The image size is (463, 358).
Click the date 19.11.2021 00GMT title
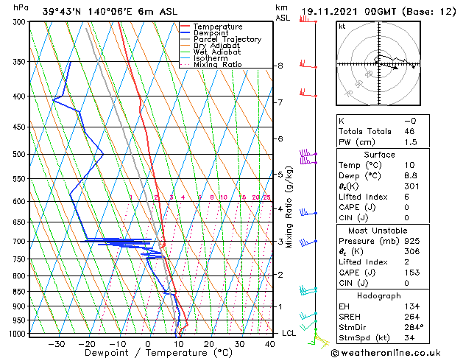349,12
